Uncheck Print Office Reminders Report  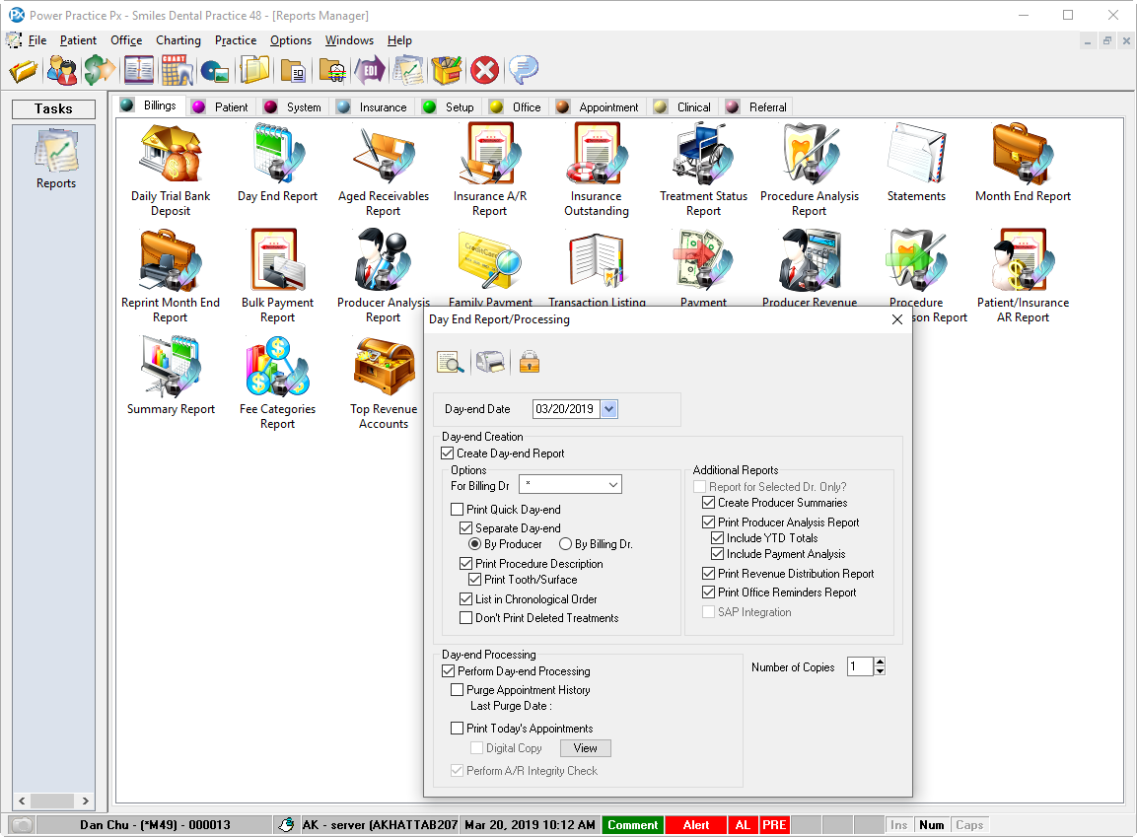coord(708,593)
